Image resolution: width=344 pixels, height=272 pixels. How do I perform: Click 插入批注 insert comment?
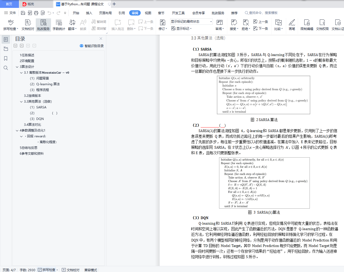pos(118,25)
